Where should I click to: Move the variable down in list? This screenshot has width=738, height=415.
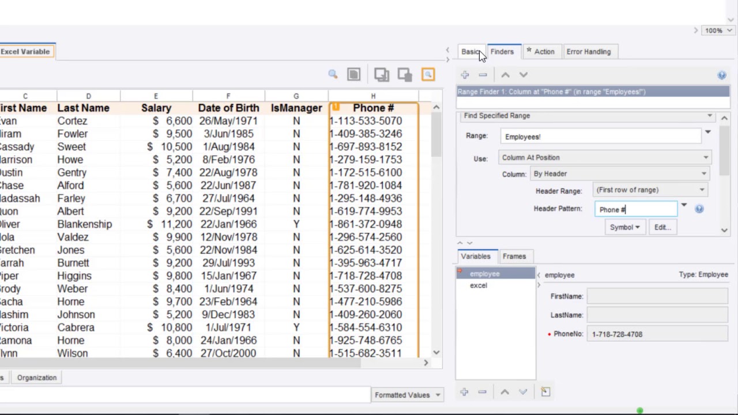pos(522,392)
